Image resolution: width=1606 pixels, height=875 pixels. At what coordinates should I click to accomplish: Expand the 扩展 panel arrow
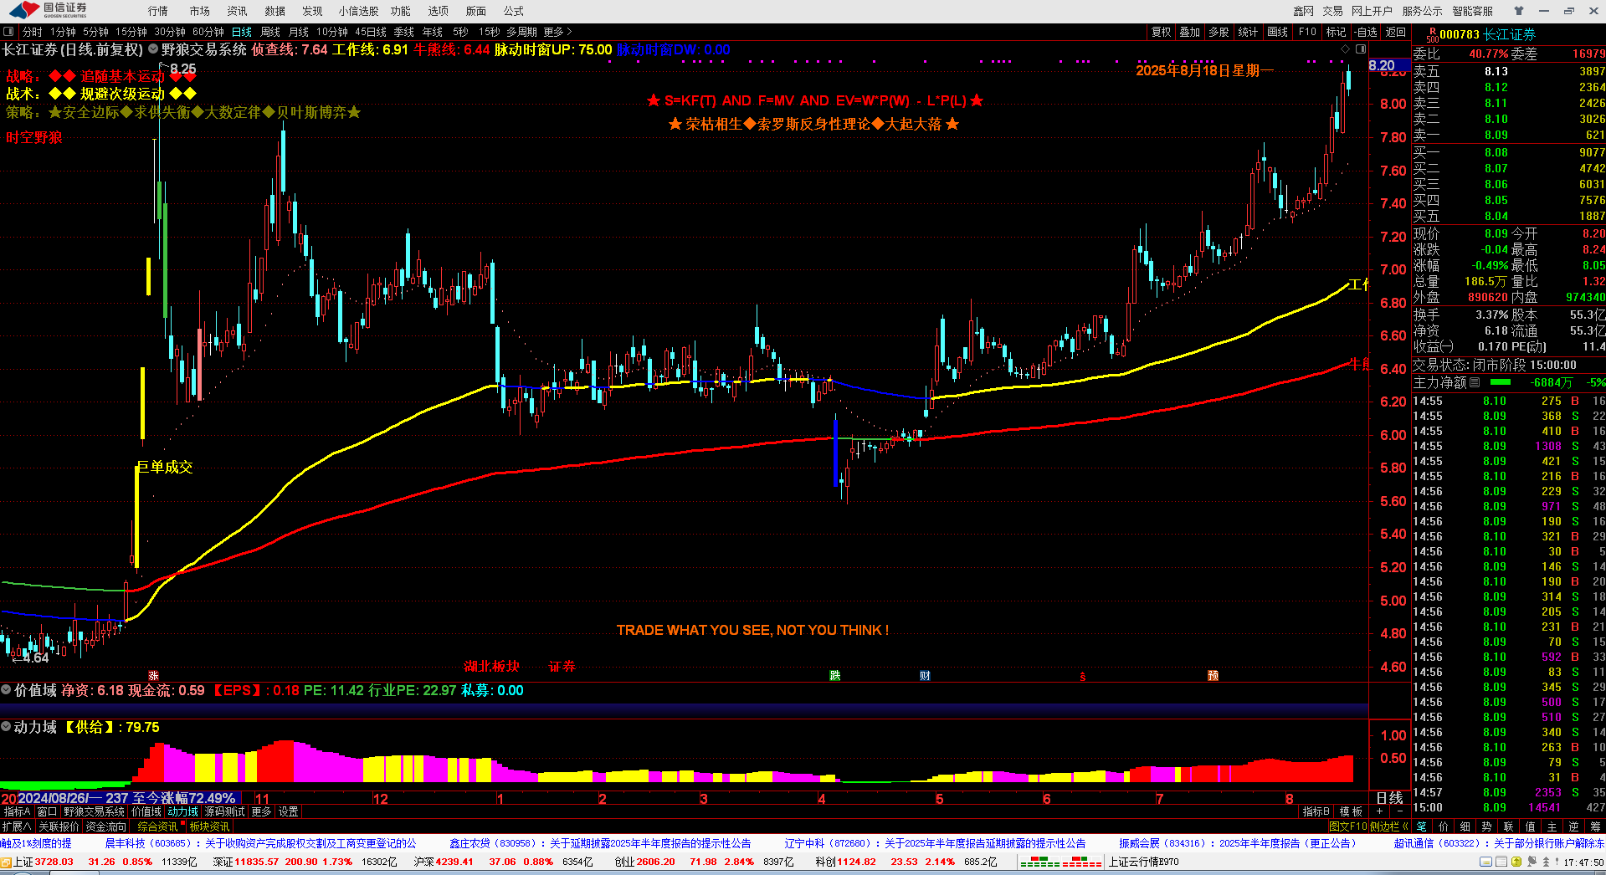(x=17, y=826)
